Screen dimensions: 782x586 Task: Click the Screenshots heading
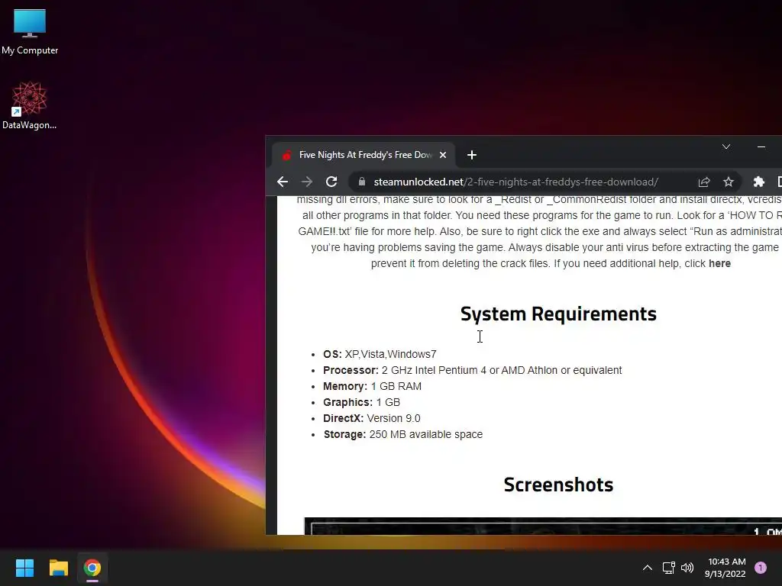coord(558,485)
